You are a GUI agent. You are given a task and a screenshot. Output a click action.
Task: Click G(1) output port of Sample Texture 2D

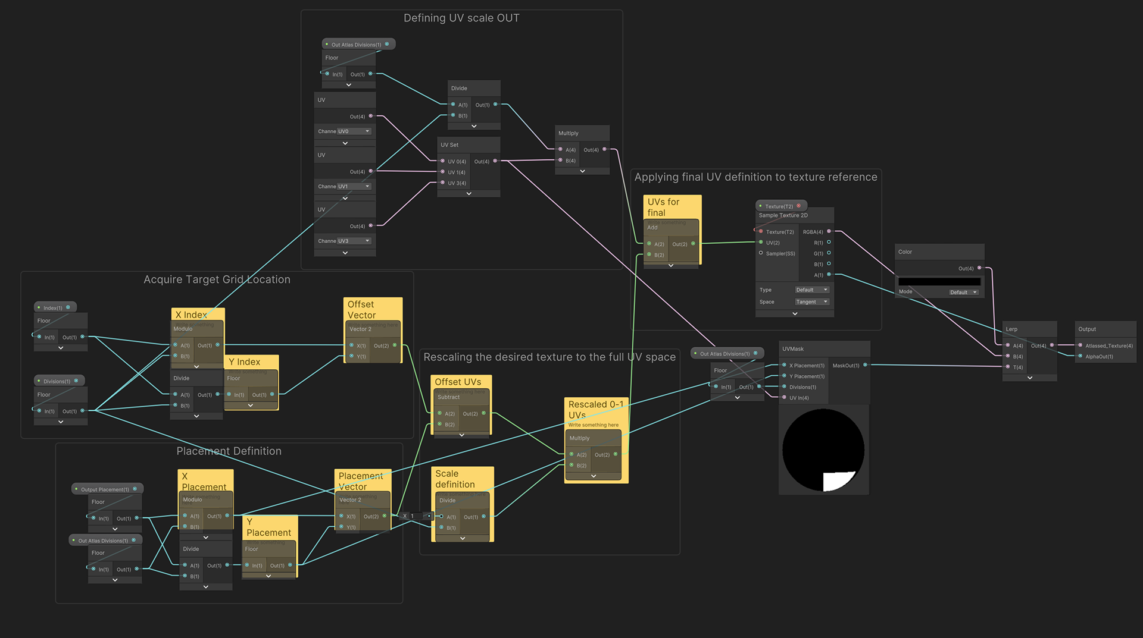829,253
